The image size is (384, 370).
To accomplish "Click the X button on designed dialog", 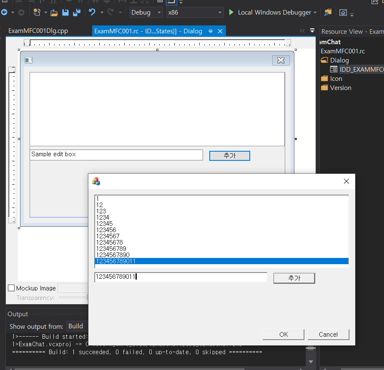I will coord(281,60).
